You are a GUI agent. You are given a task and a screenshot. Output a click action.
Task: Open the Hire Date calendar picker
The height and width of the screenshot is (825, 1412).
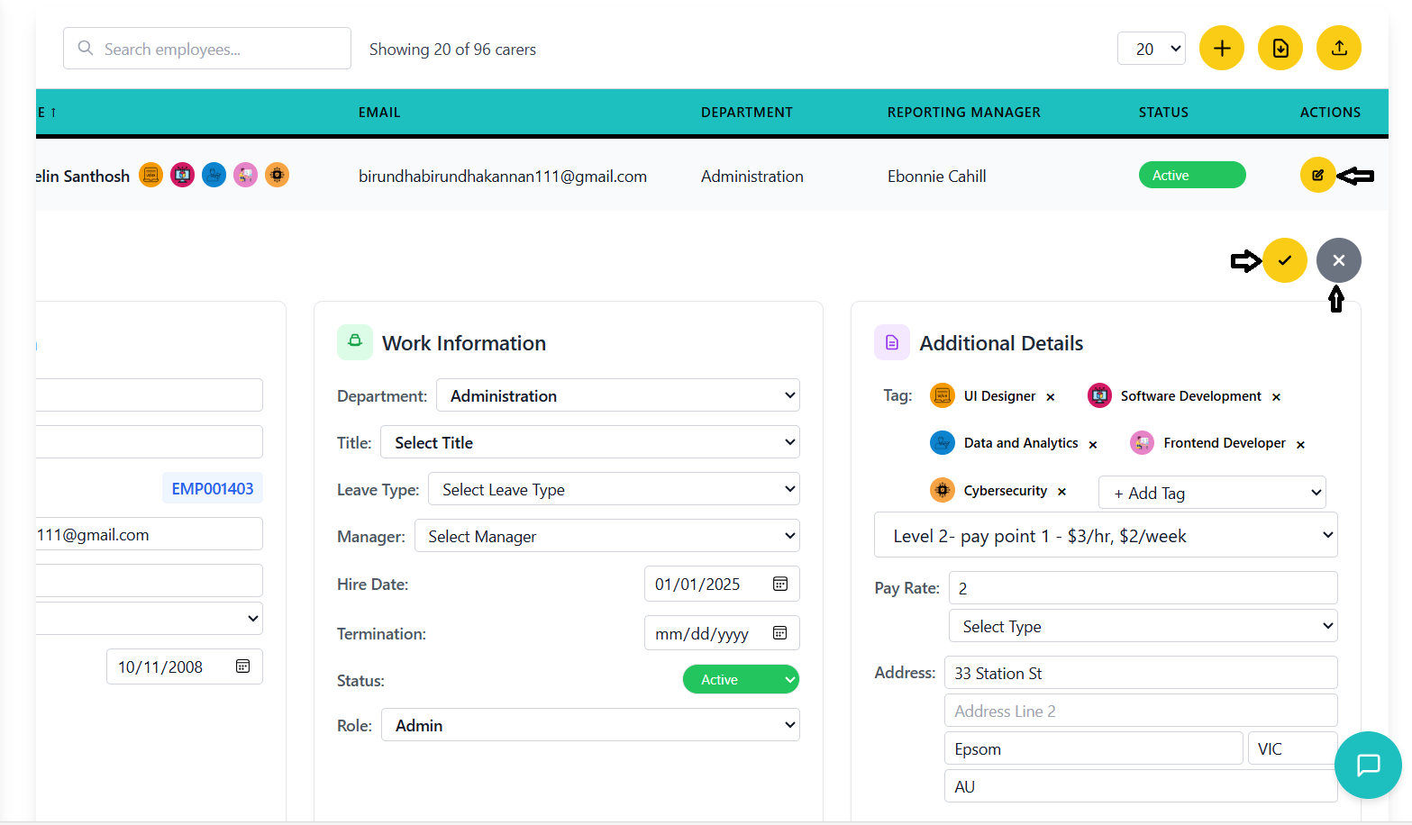pos(780,585)
